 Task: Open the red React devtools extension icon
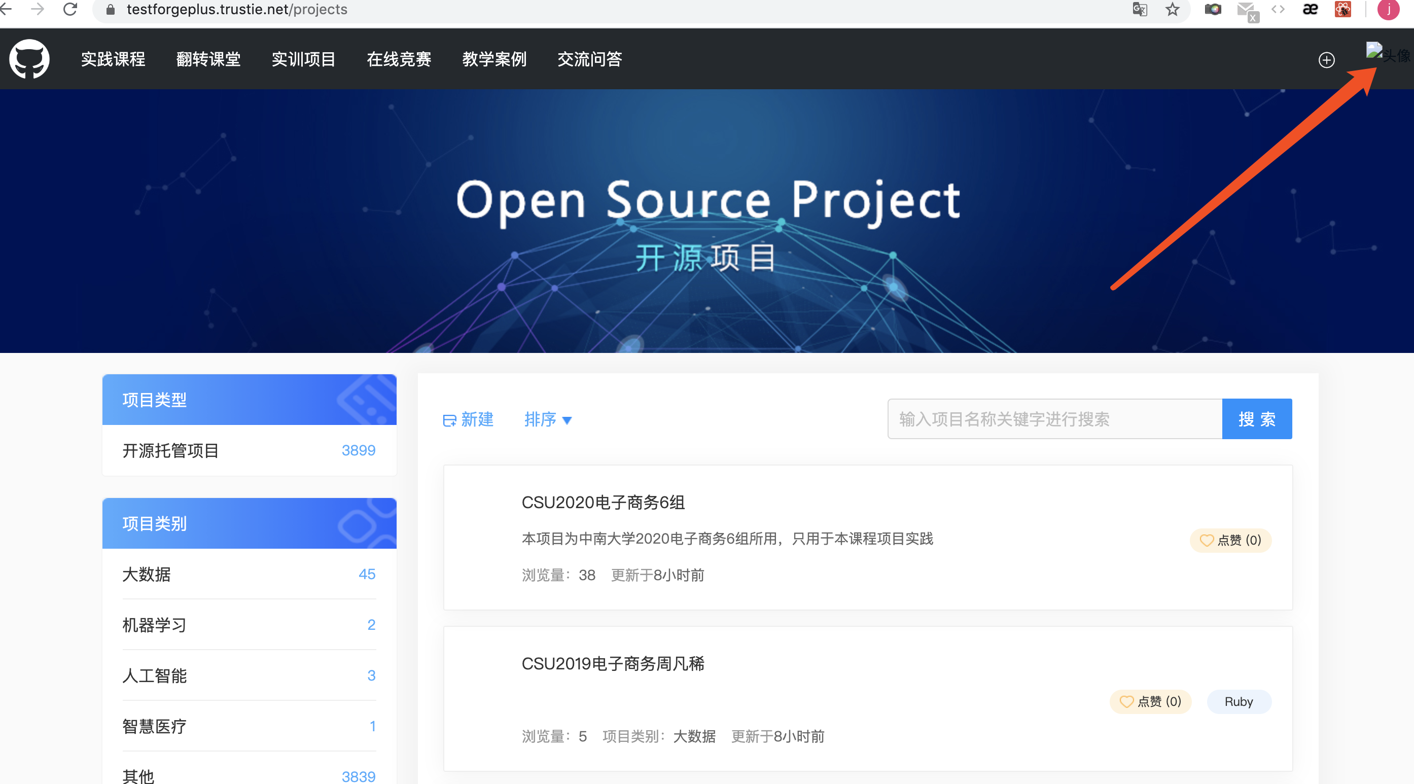click(1342, 9)
